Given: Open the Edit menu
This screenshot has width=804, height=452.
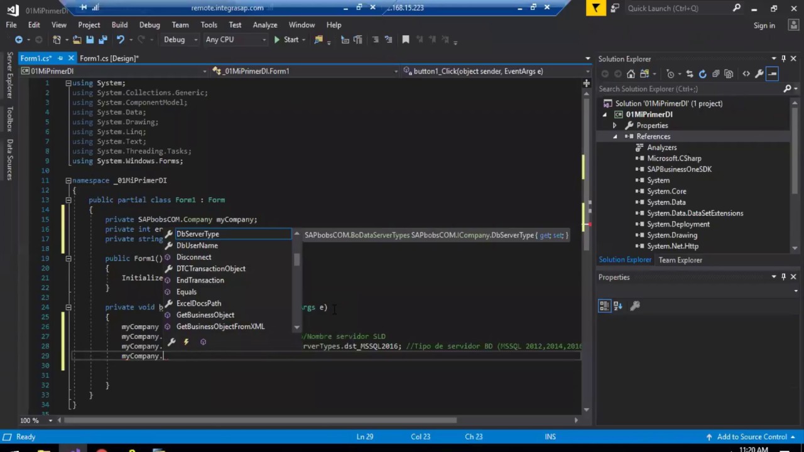Looking at the screenshot, I should (x=34, y=25).
